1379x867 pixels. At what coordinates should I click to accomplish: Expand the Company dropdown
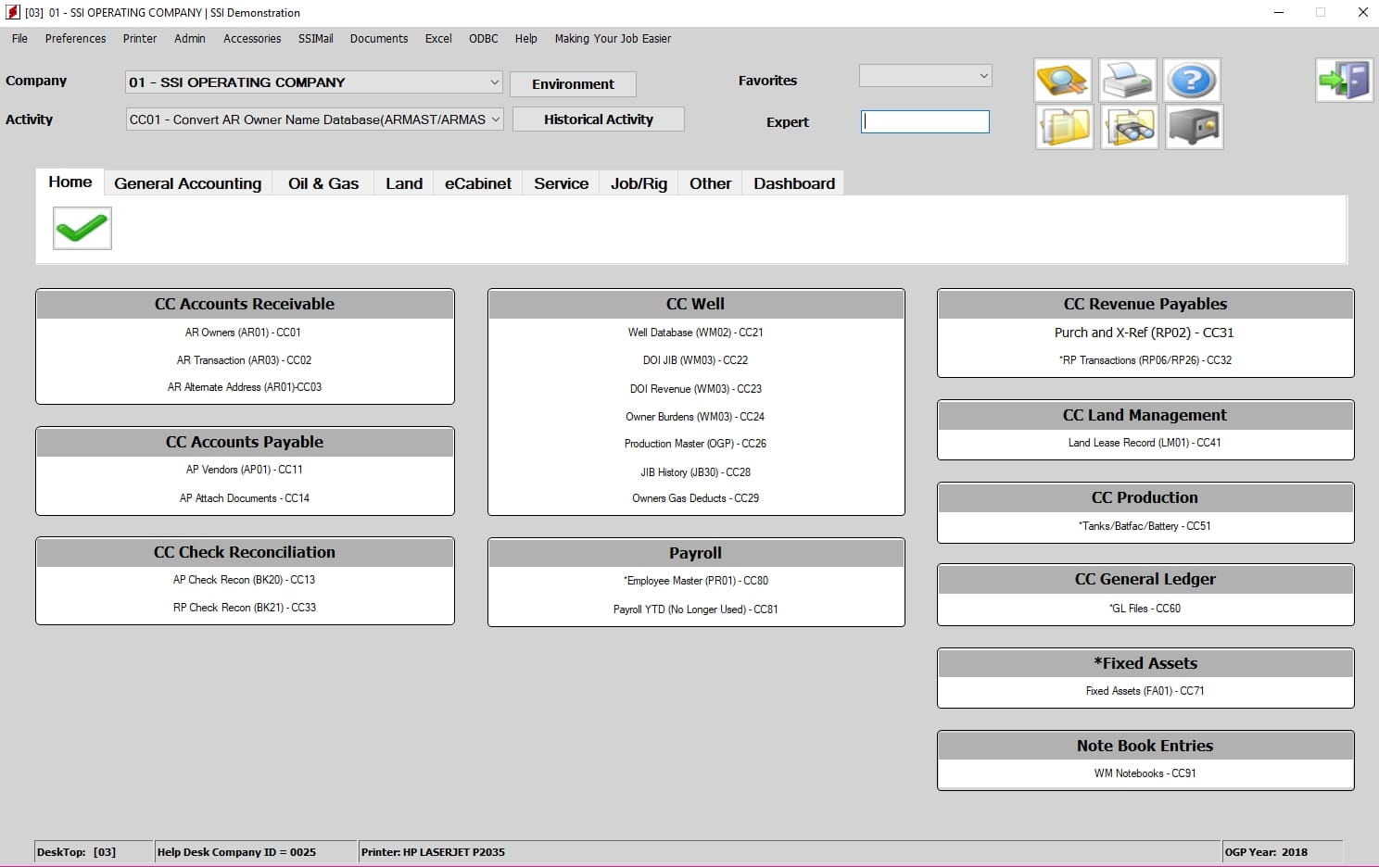pos(494,82)
